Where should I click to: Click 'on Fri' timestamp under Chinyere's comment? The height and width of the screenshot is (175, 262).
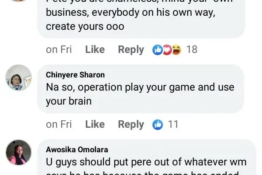59,124
